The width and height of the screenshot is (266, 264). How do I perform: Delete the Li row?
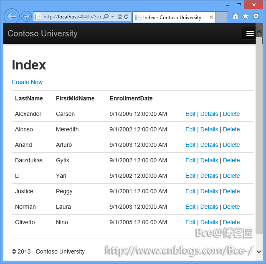(231, 176)
